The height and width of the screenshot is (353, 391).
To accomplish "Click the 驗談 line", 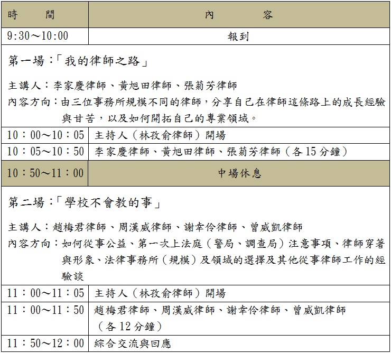I will click(x=72, y=276).
